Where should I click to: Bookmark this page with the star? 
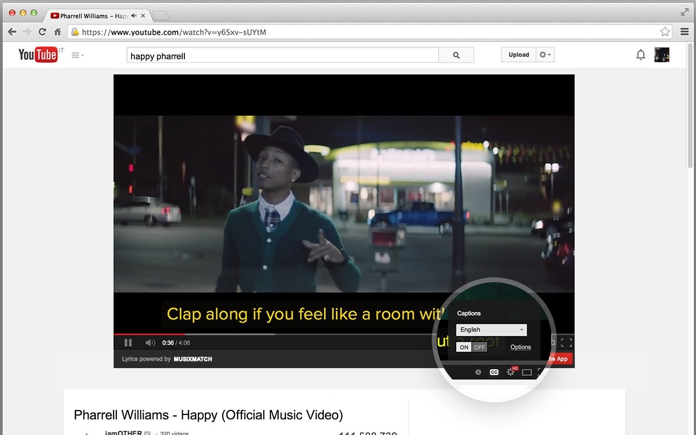[x=664, y=32]
